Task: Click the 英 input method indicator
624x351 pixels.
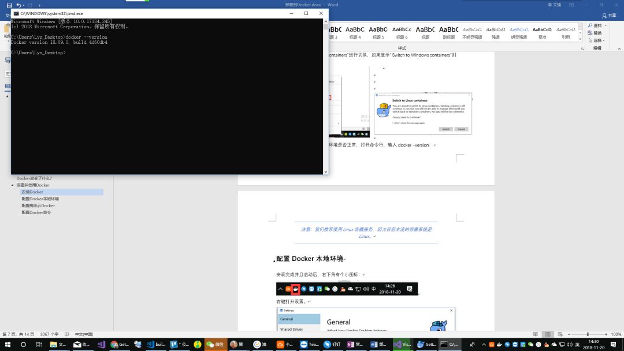Action: (x=577, y=345)
